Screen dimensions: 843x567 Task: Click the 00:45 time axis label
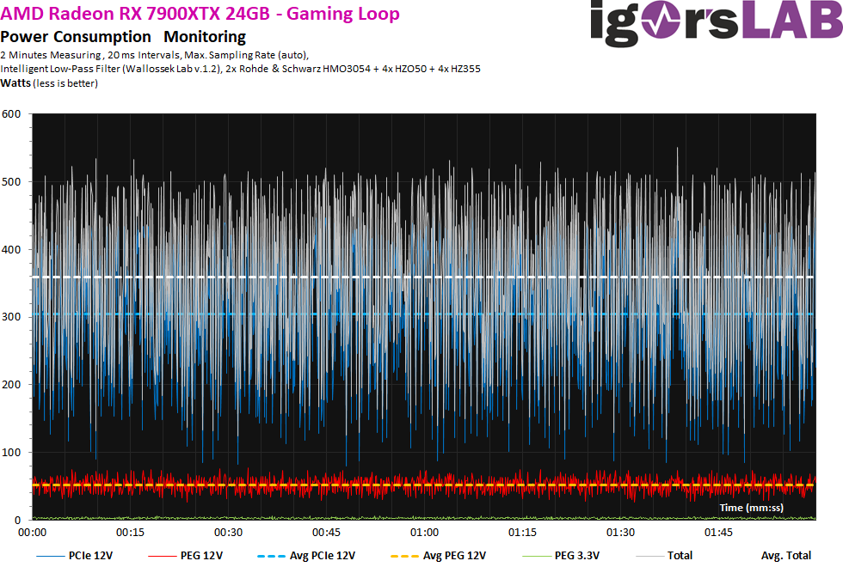coord(326,532)
